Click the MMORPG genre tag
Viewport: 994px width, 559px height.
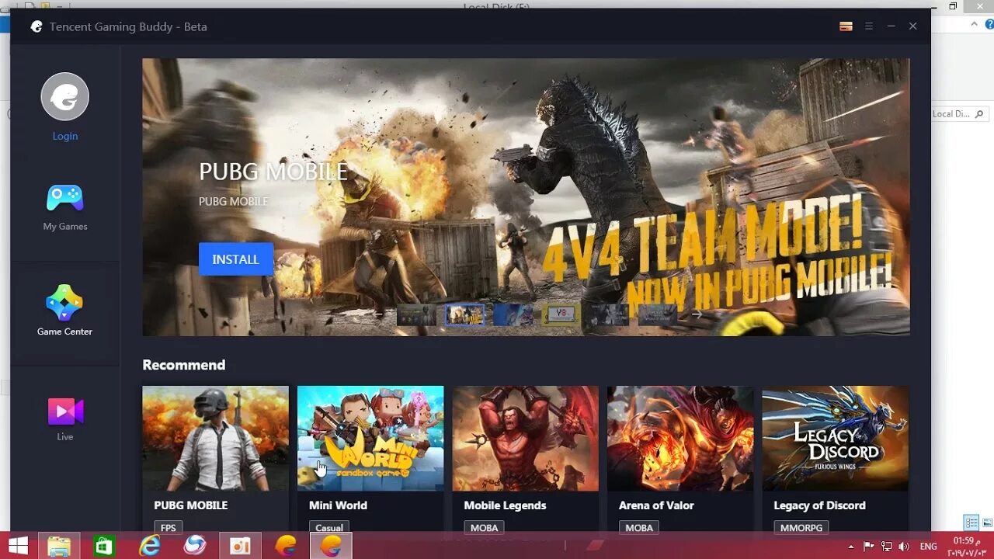pyautogui.click(x=801, y=528)
